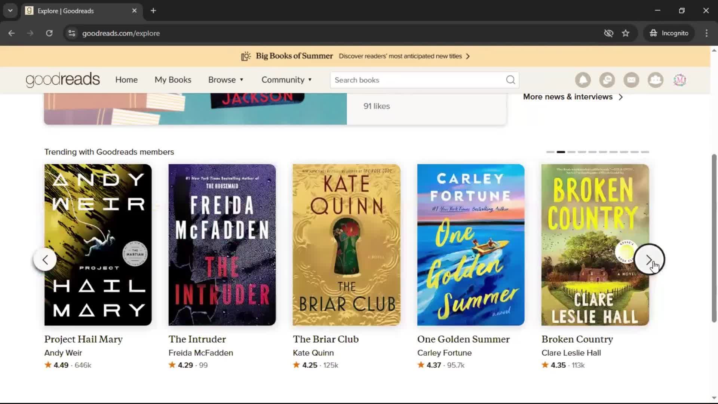The height and width of the screenshot is (404, 718).
Task: Open My Books page
Action: (x=173, y=80)
